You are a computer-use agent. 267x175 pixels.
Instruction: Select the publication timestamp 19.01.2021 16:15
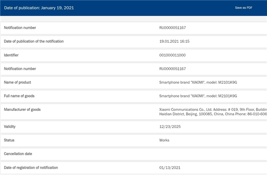(174, 41)
